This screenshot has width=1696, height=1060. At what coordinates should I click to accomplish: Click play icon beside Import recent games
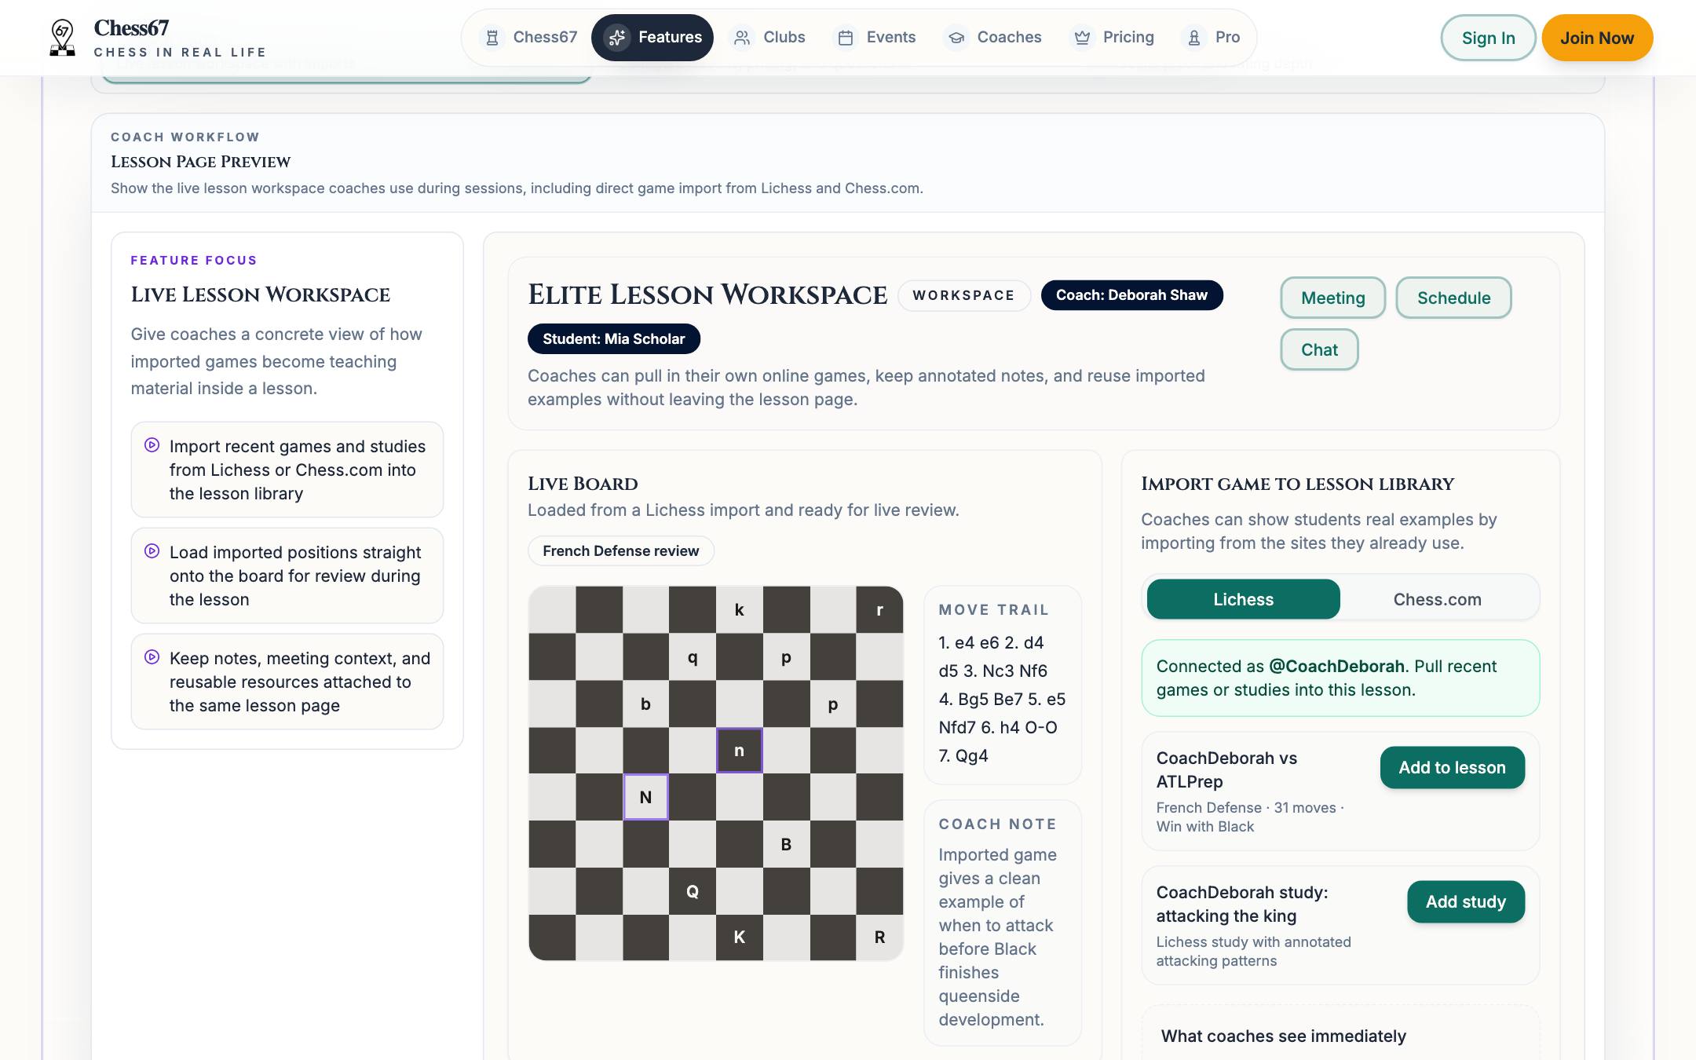click(152, 445)
